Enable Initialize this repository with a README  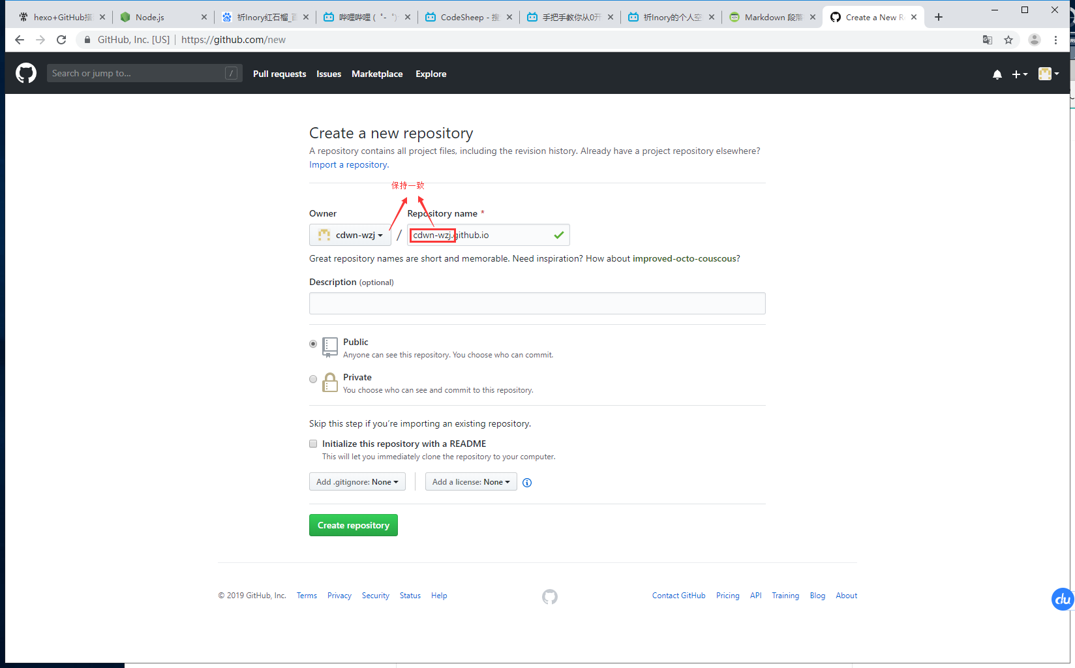point(313,444)
